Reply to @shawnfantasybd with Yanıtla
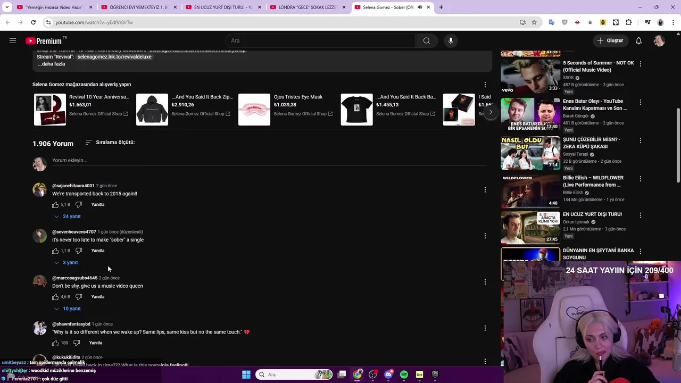 96,343
